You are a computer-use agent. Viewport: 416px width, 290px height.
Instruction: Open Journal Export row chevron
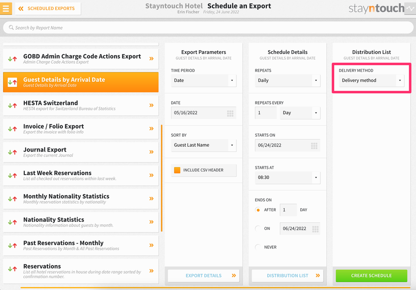[x=151, y=152]
